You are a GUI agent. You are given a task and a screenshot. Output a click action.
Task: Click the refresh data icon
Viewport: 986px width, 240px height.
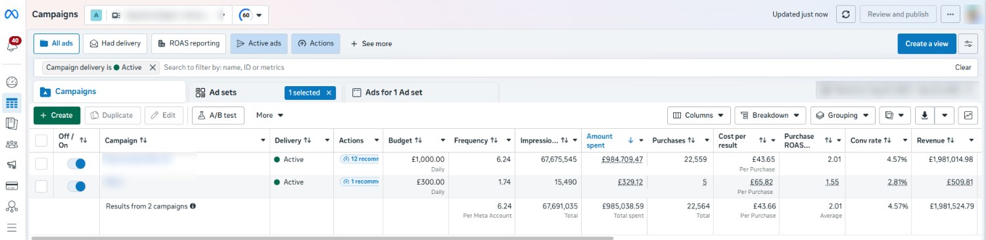tap(846, 14)
